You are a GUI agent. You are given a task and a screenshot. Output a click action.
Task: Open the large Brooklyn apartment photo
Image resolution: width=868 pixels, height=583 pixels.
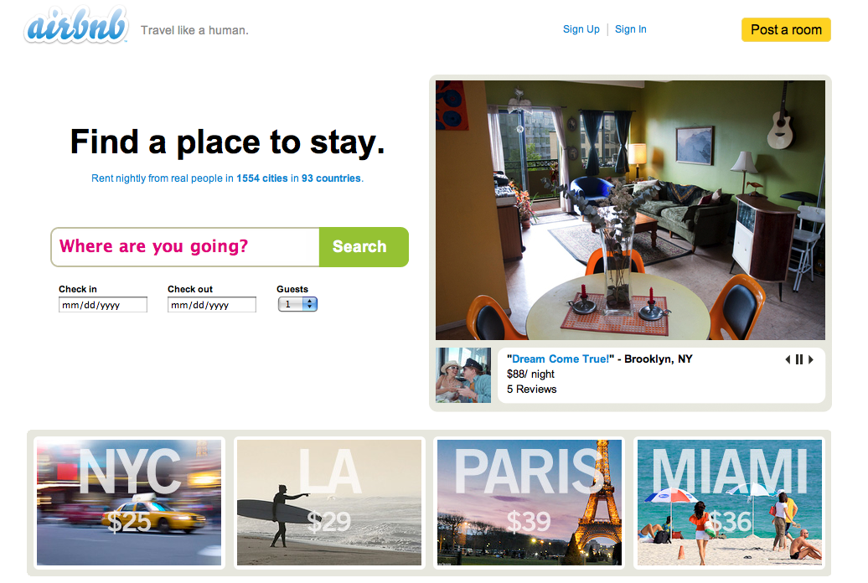click(630, 210)
